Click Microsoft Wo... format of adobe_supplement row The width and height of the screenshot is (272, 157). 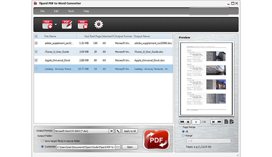(123, 43)
